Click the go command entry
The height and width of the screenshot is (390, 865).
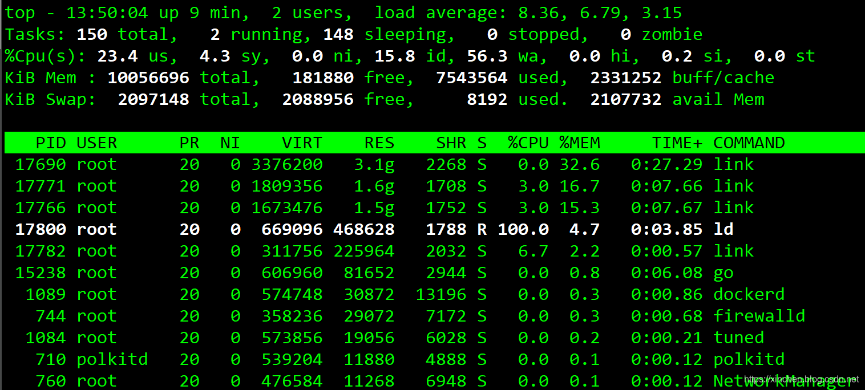[723, 274]
